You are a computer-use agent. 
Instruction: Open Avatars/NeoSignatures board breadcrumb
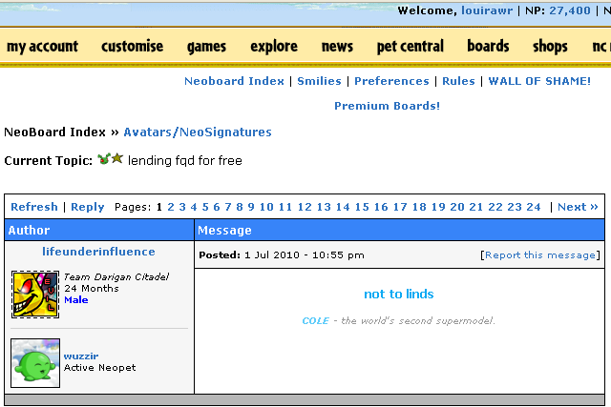coord(198,132)
